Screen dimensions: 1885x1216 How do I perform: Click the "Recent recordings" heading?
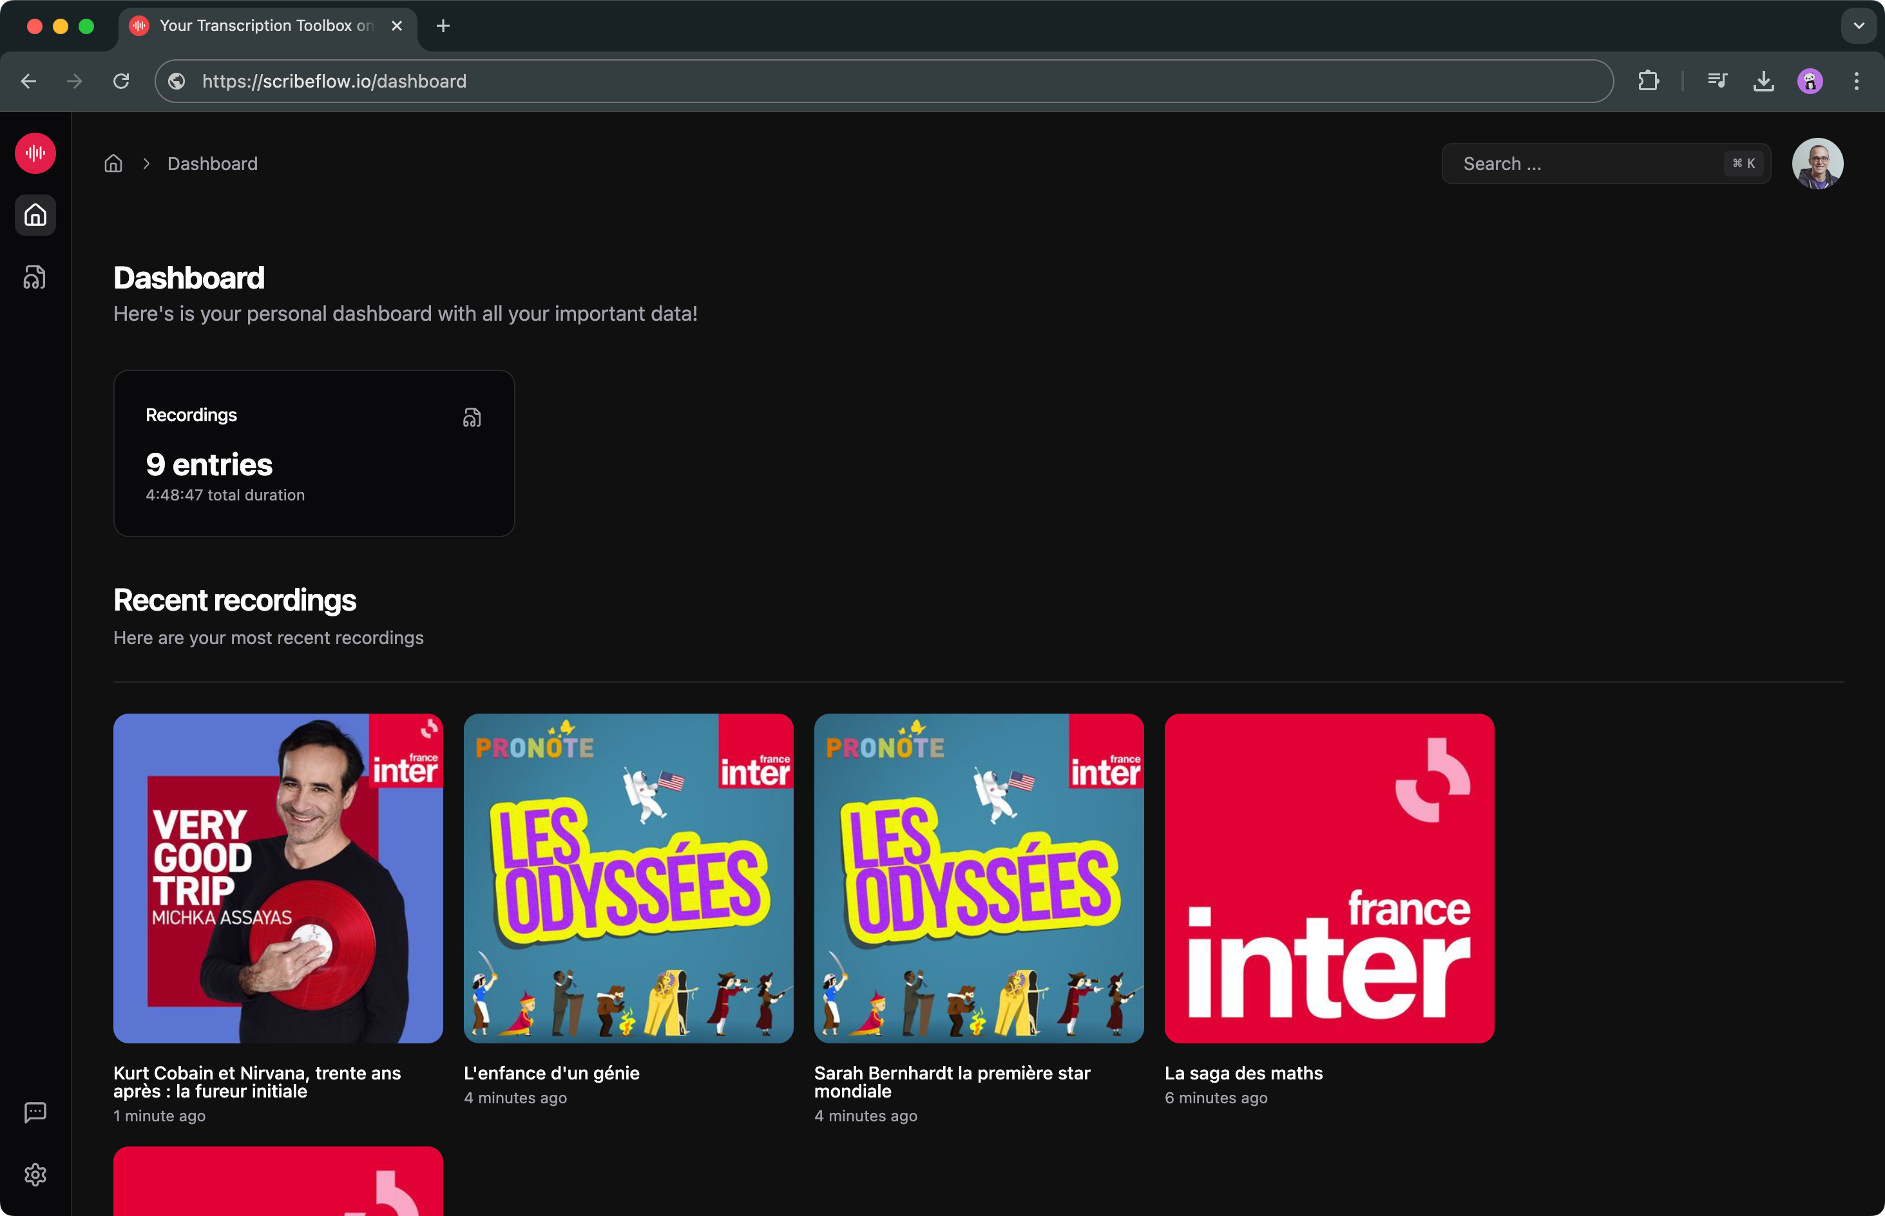point(234,600)
